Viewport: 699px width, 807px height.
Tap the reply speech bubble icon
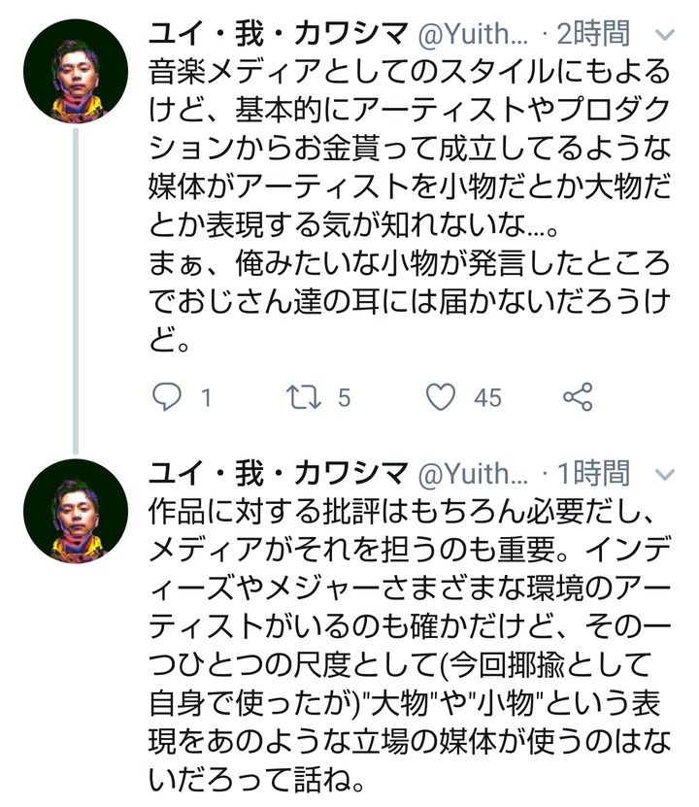[x=167, y=397]
